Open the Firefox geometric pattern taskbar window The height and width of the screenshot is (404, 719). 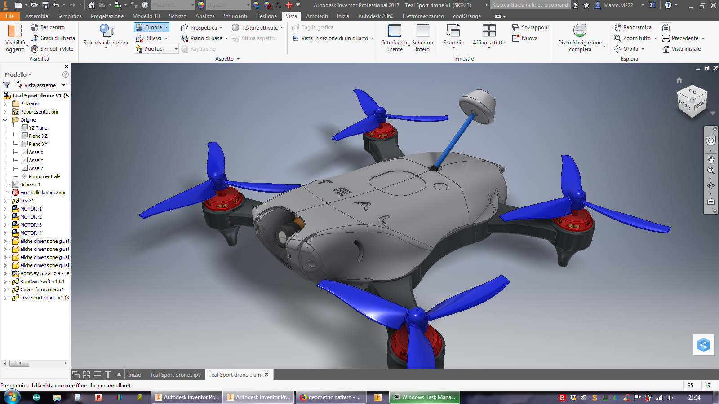click(x=331, y=397)
